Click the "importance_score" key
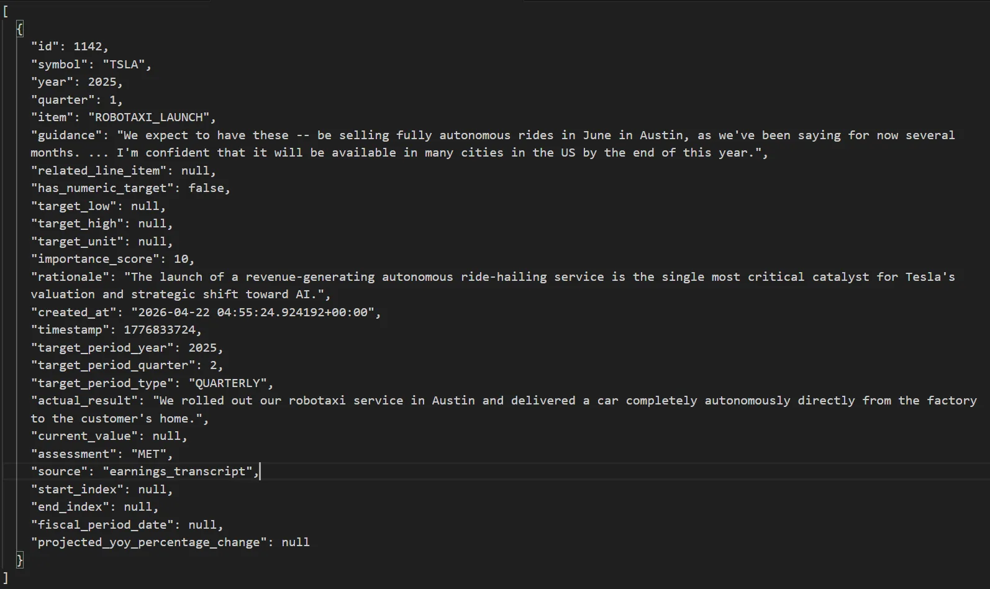This screenshot has width=990, height=589. pos(95,259)
